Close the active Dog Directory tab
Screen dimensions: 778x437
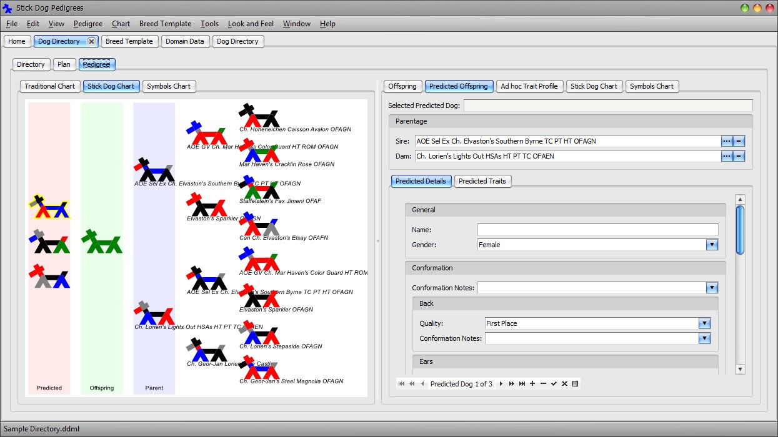pos(91,41)
